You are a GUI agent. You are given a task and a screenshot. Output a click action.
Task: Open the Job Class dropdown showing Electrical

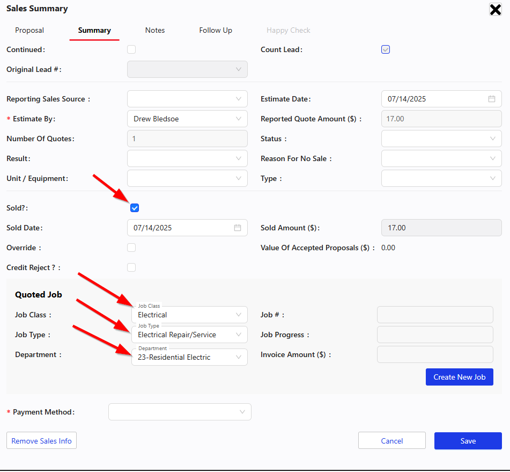click(189, 315)
